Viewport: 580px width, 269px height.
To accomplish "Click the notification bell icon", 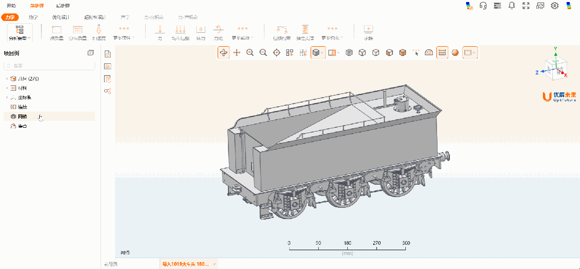I will point(511,5).
